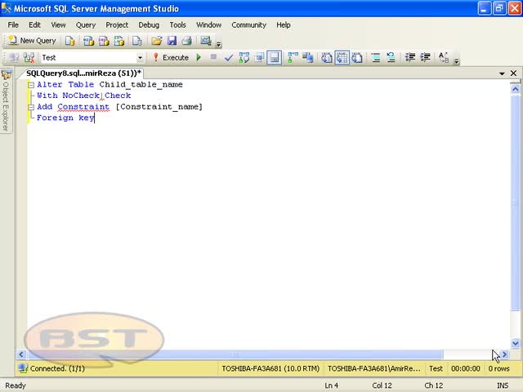
Task: Click the Execute button
Action: 171,58
